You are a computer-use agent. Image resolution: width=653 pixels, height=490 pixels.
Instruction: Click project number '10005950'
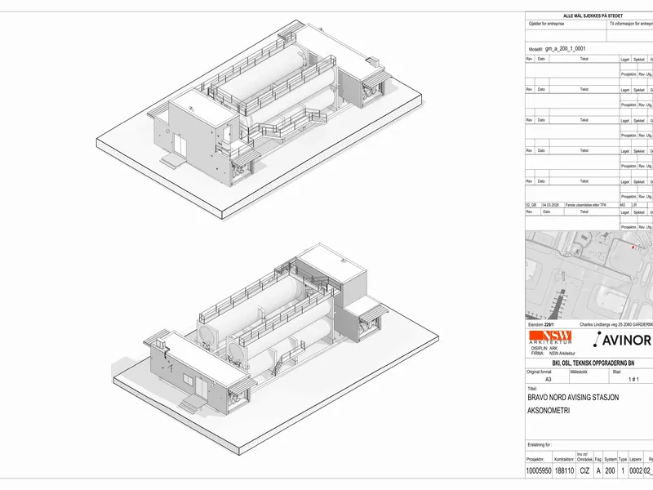point(539,471)
